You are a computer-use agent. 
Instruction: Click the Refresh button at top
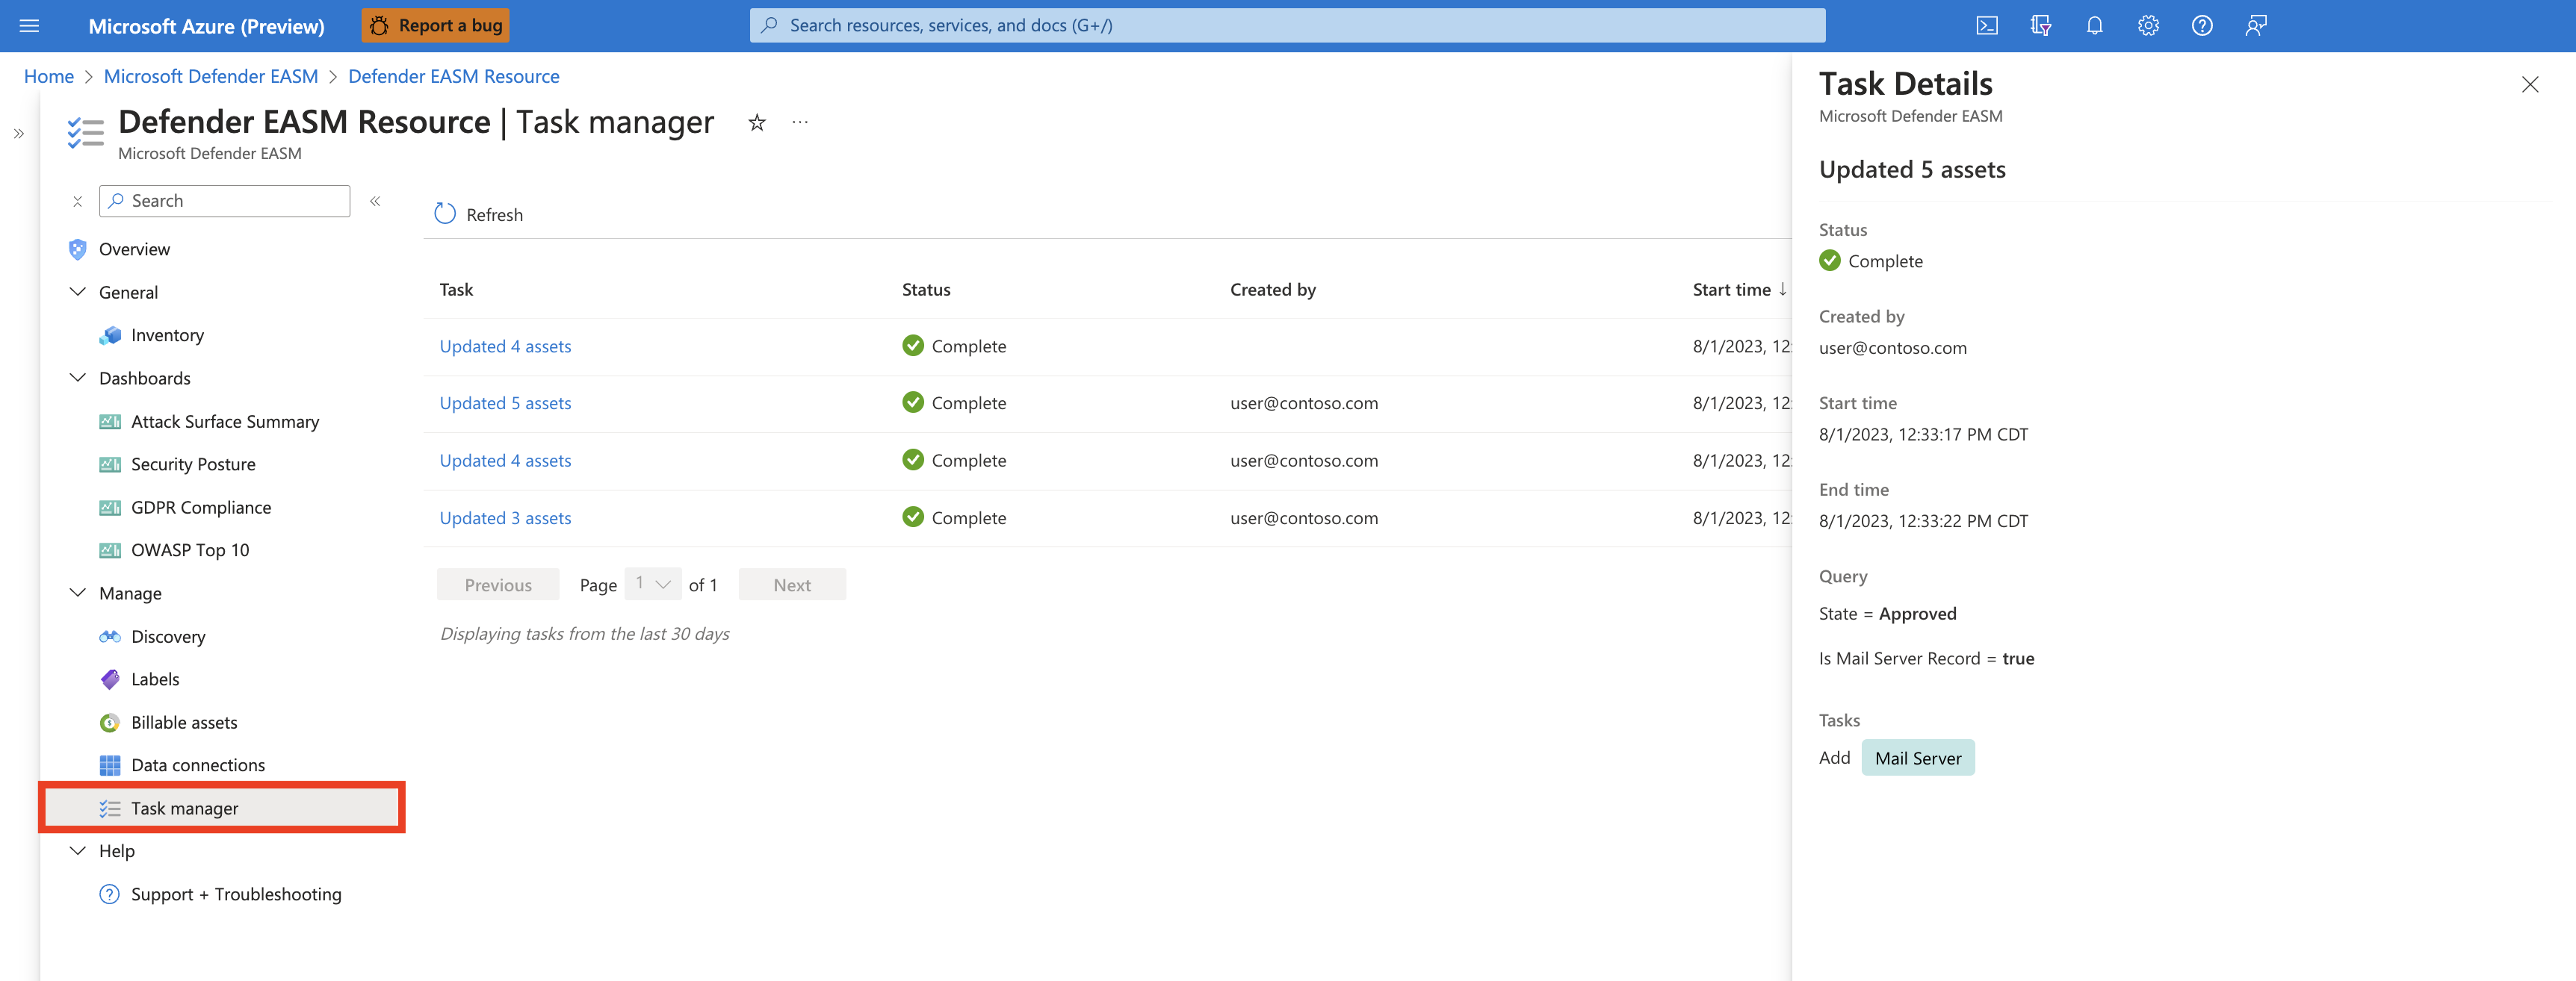click(477, 214)
